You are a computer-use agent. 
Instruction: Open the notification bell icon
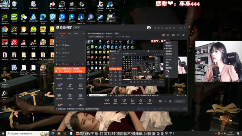coord(178,35)
